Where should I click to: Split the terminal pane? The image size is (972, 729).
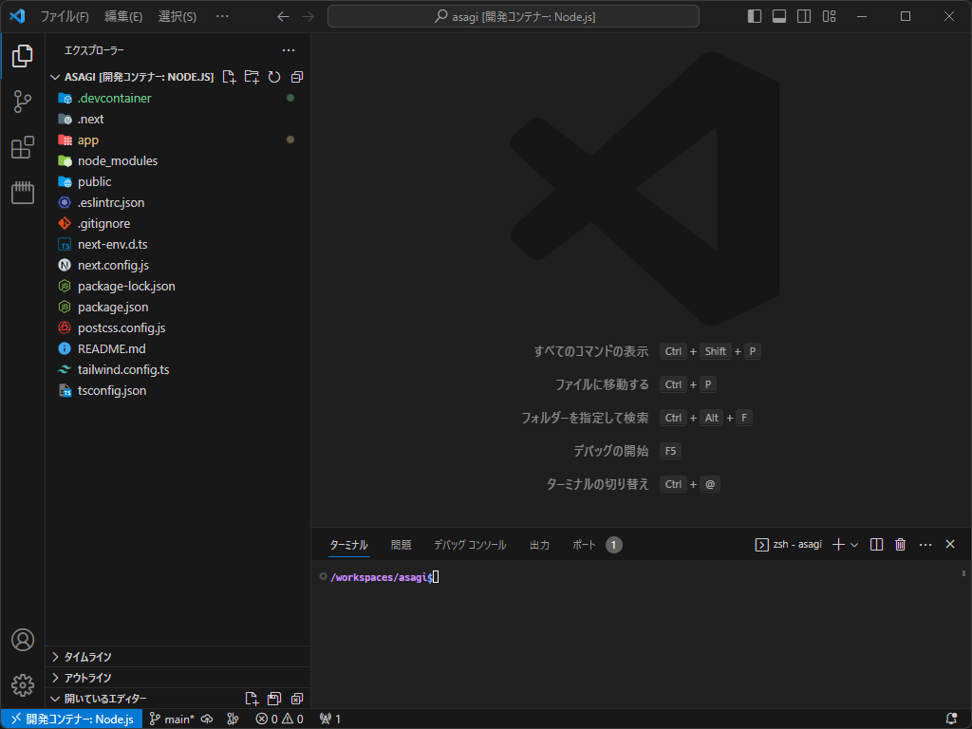876,544
